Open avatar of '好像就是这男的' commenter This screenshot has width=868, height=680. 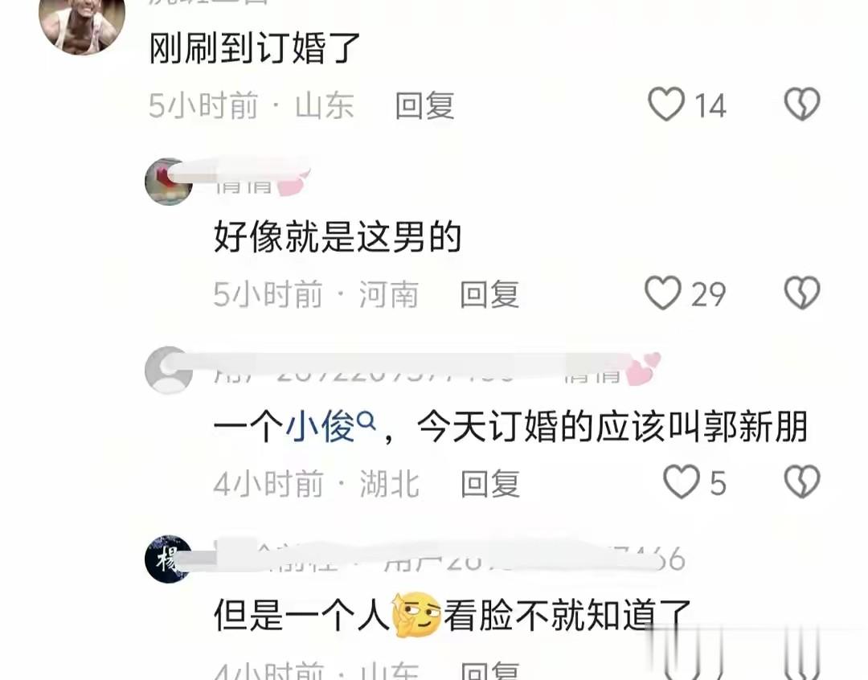(x=168, y=182)
